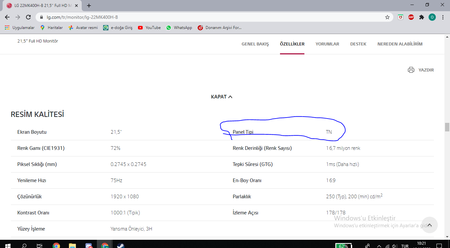The height and width of the screenshot is (248, 450).
Task: Open the Chrome profile avatar
Action: 432,17
